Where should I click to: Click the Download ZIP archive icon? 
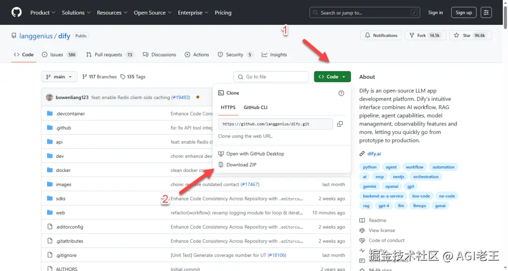(221, 165)
